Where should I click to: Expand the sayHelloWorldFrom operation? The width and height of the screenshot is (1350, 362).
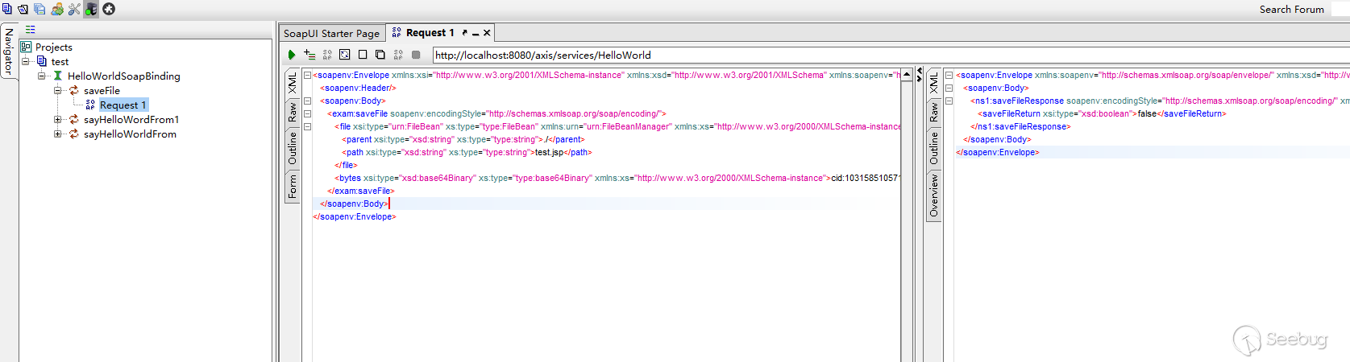pos(58,134)
